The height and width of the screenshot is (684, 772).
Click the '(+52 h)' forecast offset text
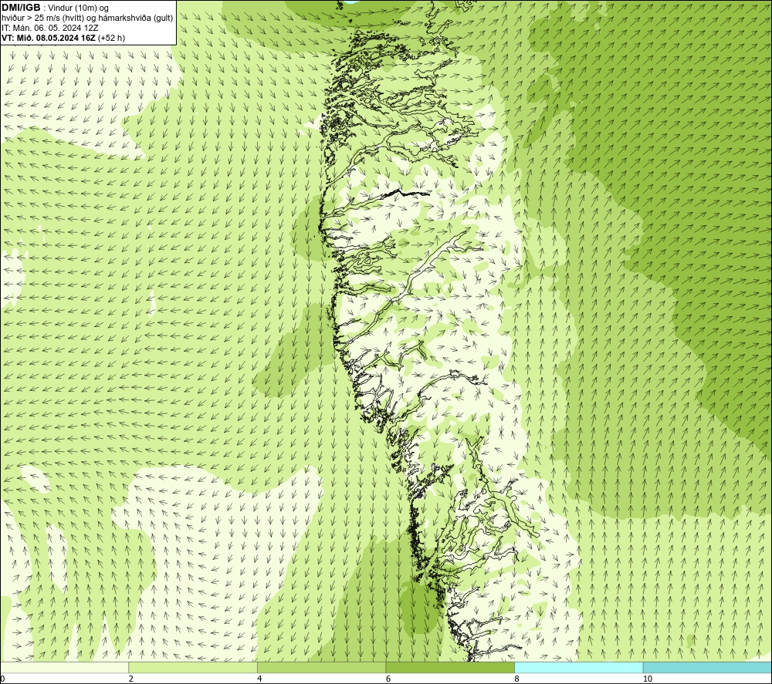112,38
